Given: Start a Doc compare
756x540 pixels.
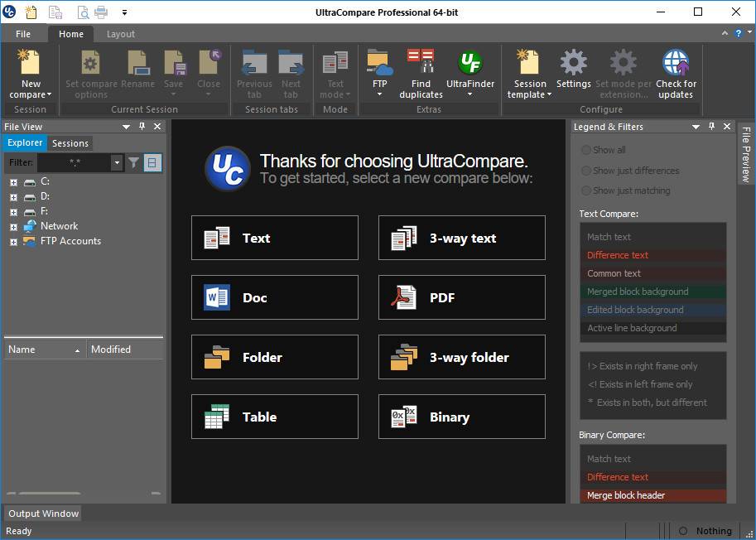Looking at the screenshot, I should (275, 297).
